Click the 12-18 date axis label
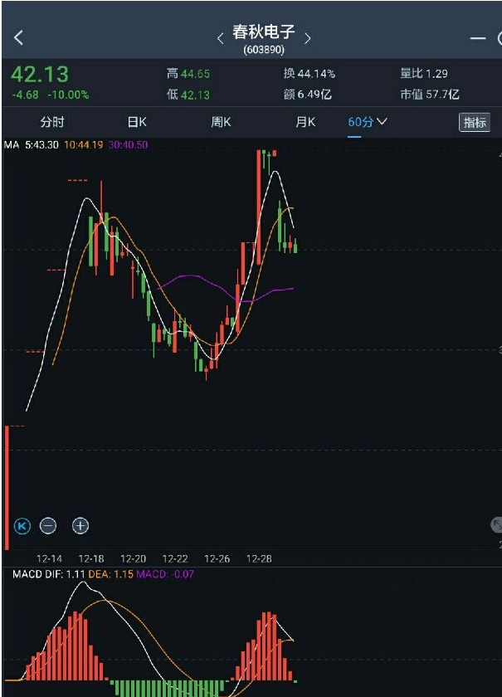 click(91, 558)
